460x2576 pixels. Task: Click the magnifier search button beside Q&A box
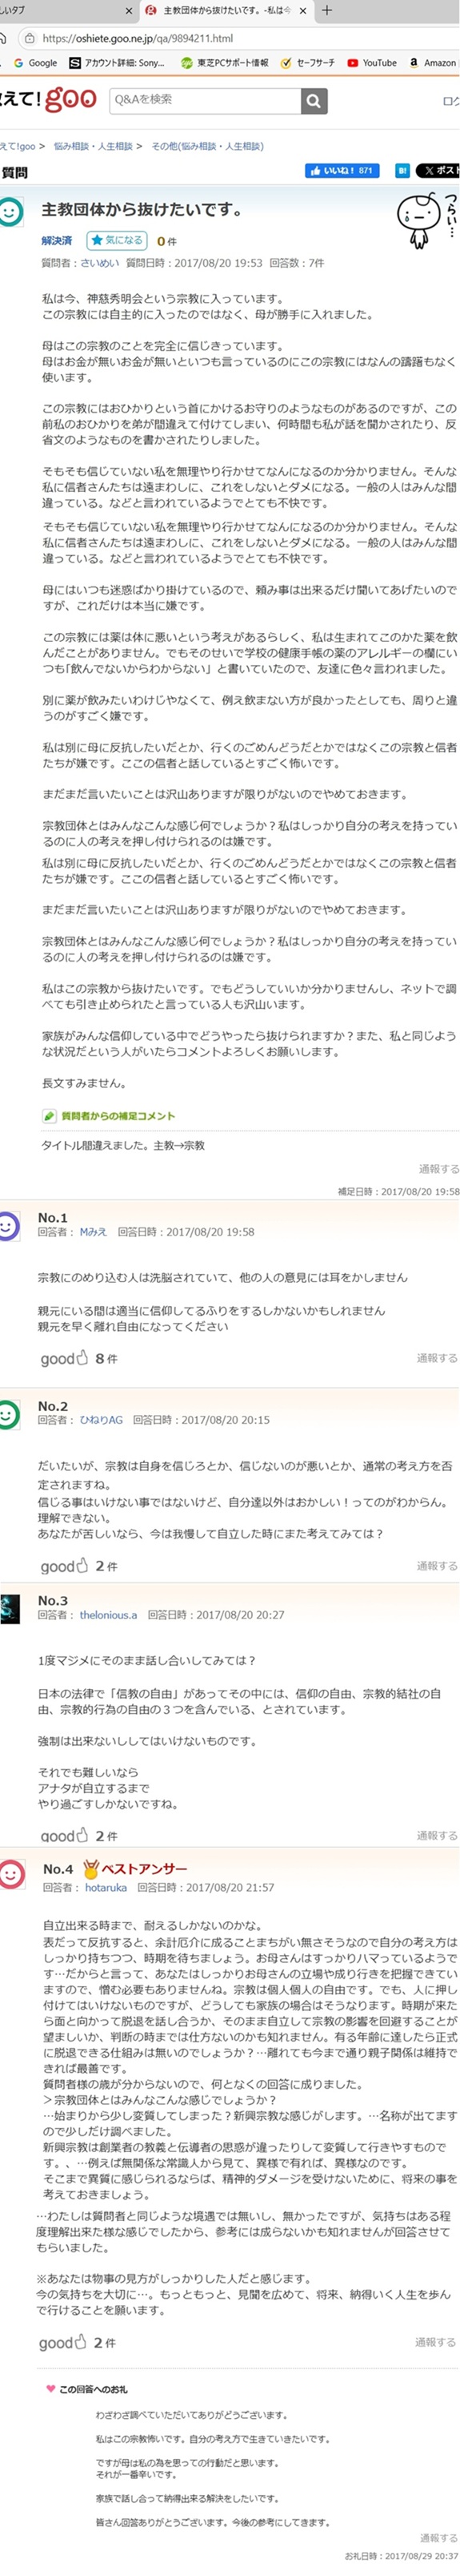314,101
